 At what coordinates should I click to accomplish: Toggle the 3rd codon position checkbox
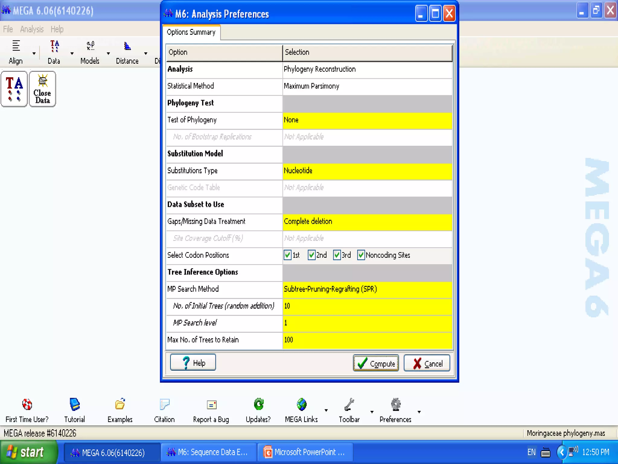pyautogui.click(x=337, y=255)
